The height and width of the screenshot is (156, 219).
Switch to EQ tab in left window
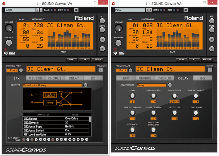pyautogui.click(x=93, y=78)
